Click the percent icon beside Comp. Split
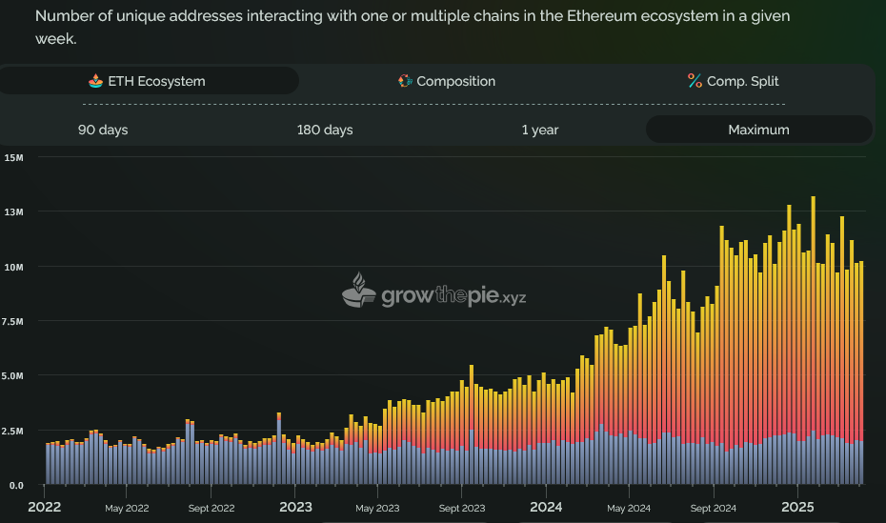Viewport: 886px width, 523px height. coord(695,81)
